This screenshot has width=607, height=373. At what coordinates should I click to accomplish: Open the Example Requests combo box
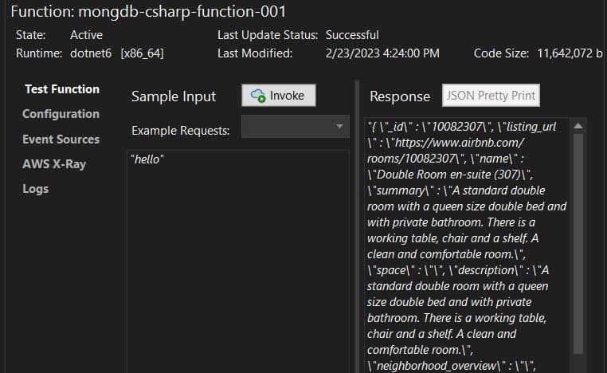coord(296,127)
